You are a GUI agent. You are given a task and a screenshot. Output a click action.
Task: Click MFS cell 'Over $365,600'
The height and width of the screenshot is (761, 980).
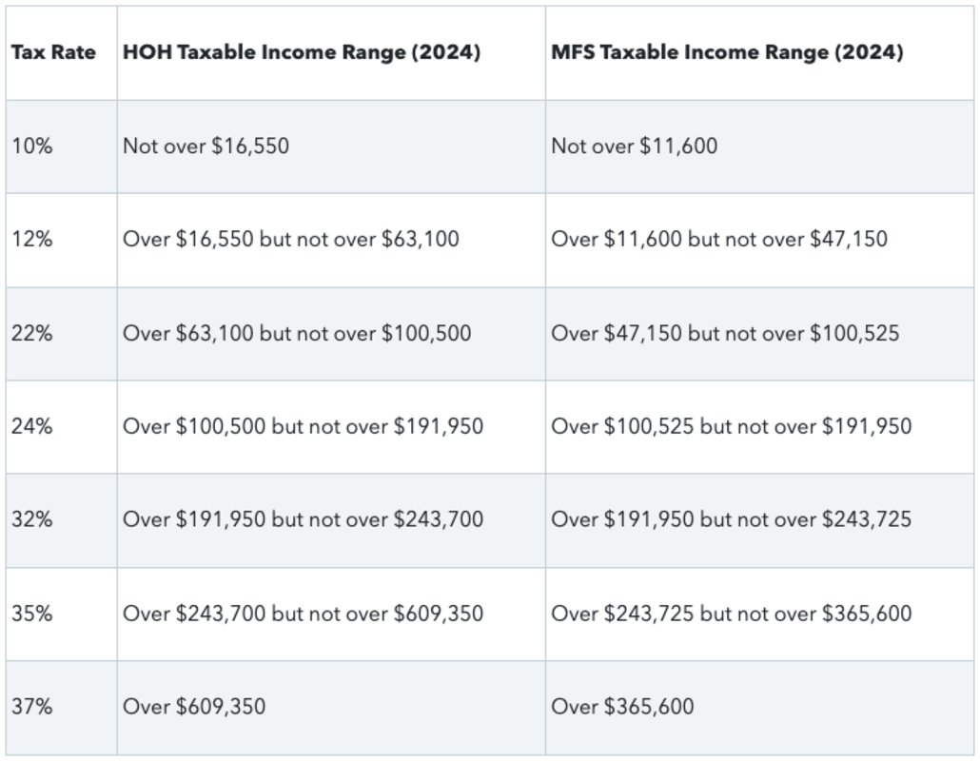click(622, 707)
